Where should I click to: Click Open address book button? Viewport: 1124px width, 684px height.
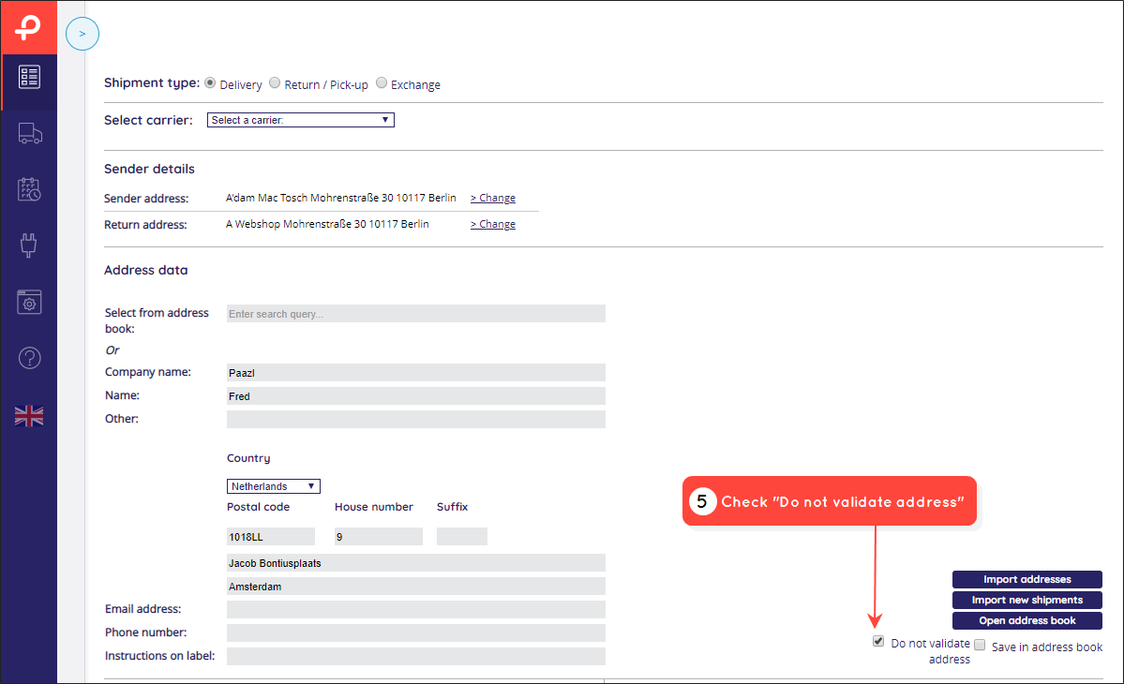1027,621
